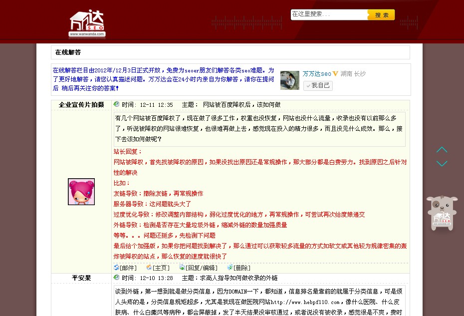Click the yellow 搜索 search button

(381, 15)
